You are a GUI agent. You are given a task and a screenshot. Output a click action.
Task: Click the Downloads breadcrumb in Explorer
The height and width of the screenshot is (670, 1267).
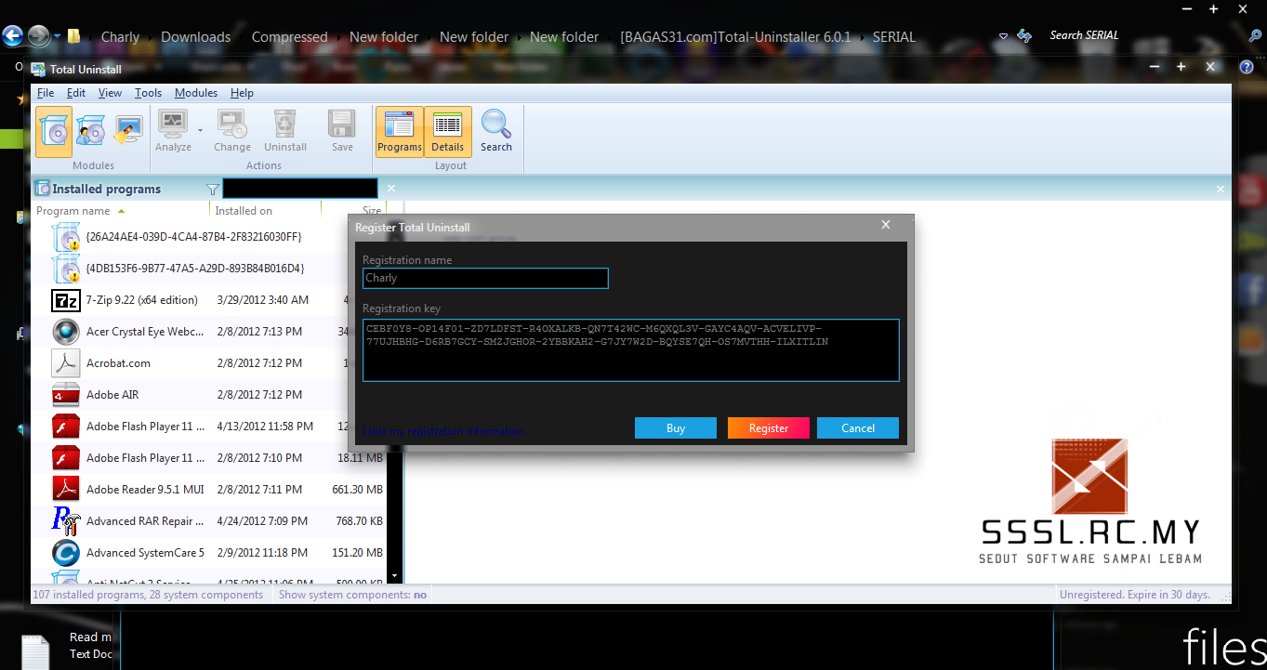195,37
